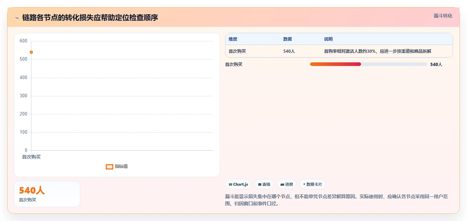Select the page title about 转化损失

pos(90,17)
